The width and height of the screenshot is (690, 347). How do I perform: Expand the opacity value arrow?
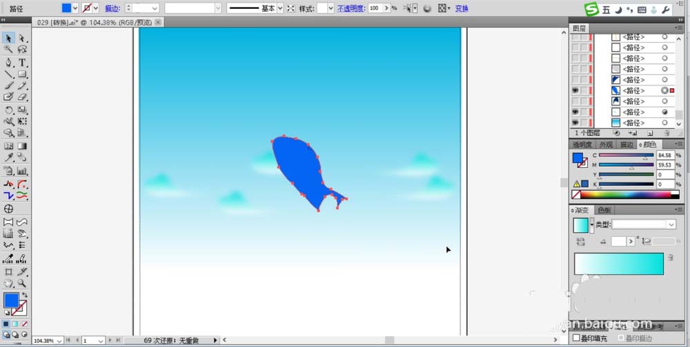coord(387,8)
